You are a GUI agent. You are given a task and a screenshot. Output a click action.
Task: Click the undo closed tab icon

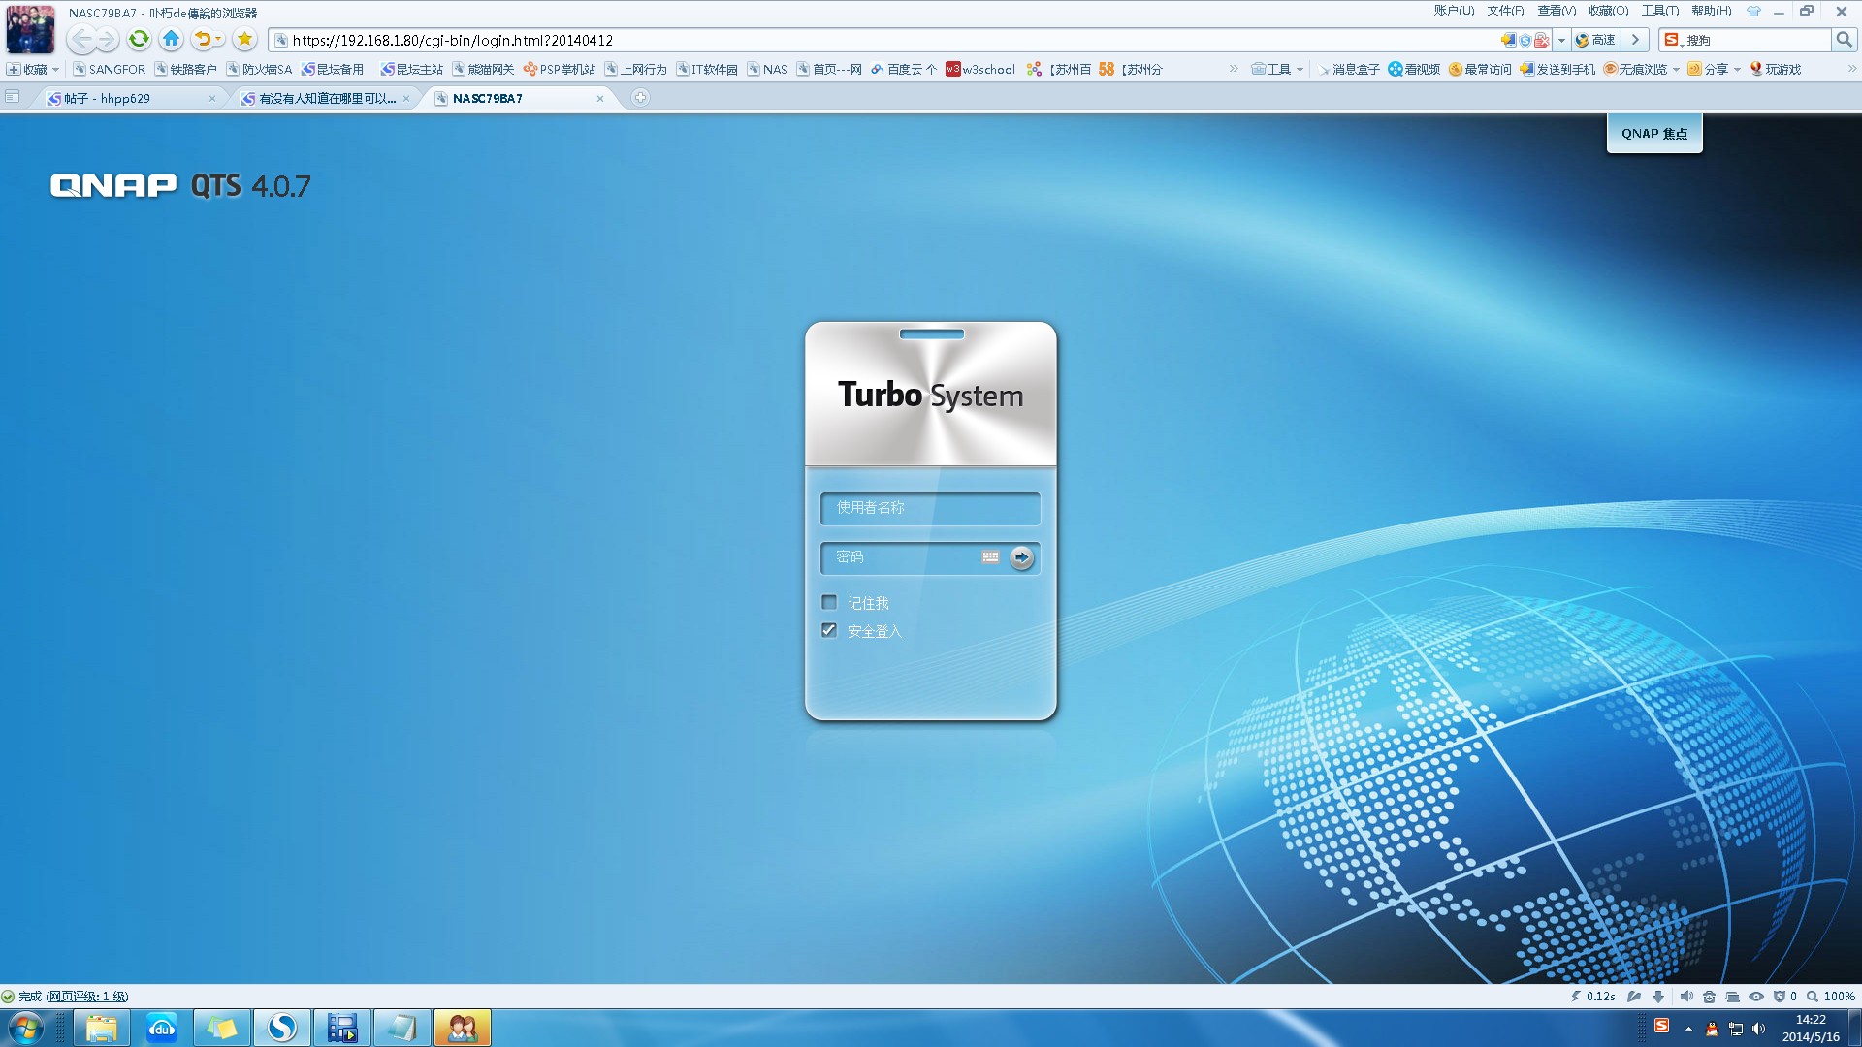[x=202, y=39]
